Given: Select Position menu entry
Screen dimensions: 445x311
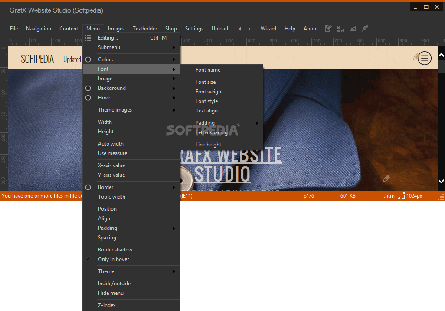Looking at the screenshot, I should click(132, 209).
